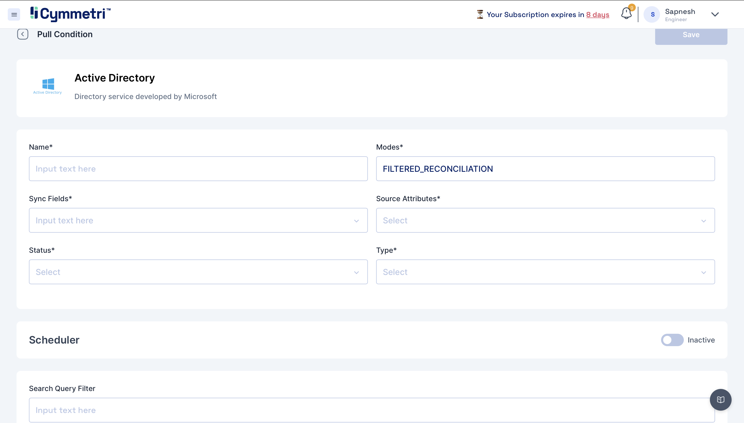Expand the user profile chevron menu
The height and width of the screenshot is (423, 744).
[x=715, y=14]
